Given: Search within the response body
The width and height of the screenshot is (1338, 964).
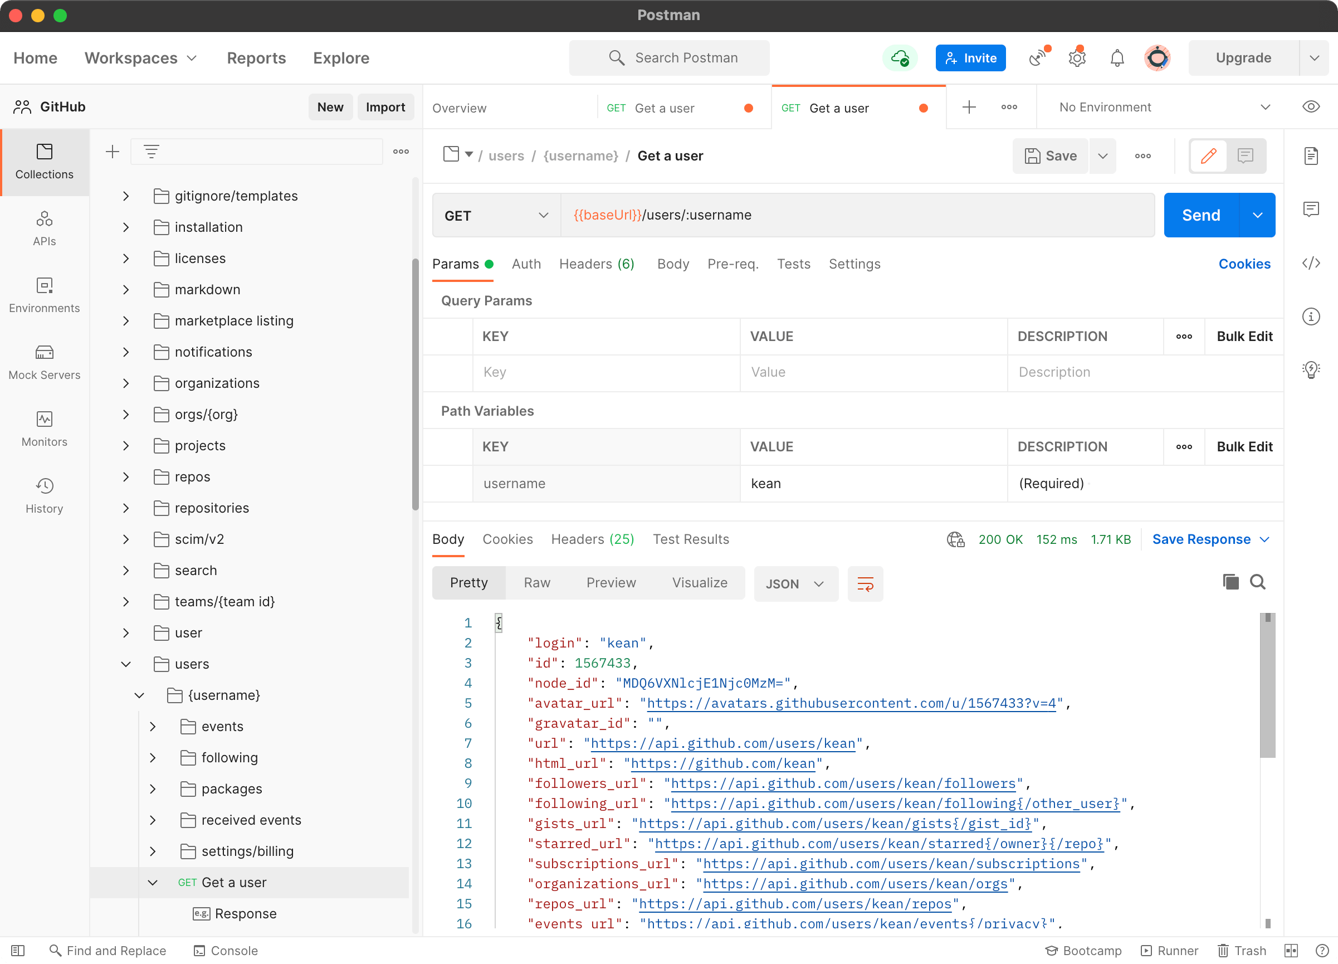Looking at the screenshot, I should 1257,582.
